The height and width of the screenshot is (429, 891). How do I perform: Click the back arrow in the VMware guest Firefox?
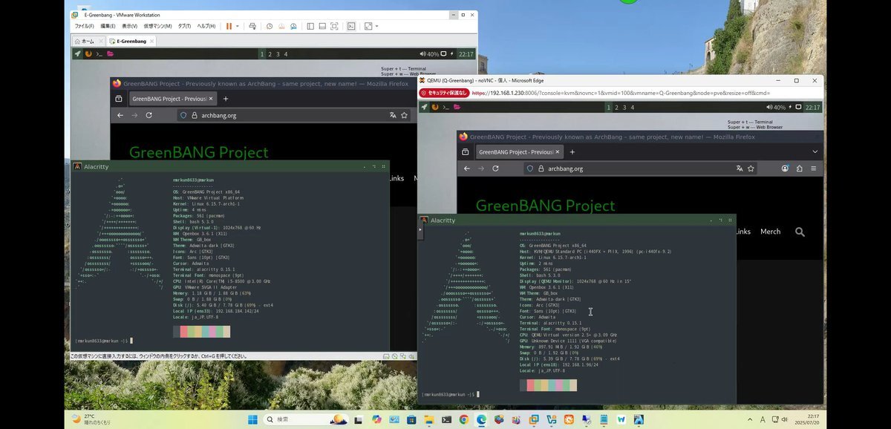click(x=120, y=115)
